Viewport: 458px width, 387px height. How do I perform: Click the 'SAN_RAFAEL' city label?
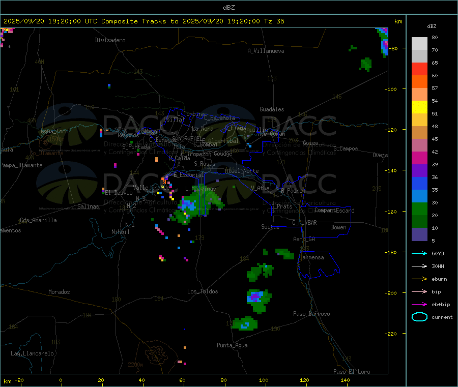click(x=187, y=138)
